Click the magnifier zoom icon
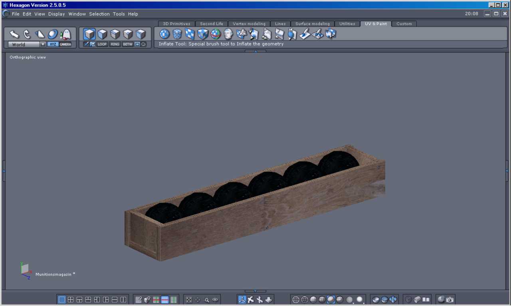Viewport: 511px width, 306px height. (x=207, y=300)
